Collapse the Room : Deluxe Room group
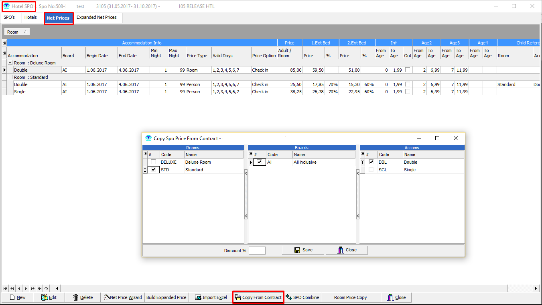The image size is (542, 305). coord(10,63)
